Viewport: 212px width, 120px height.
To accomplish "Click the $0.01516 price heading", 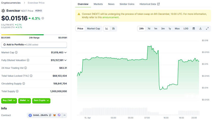I will 14,18.
